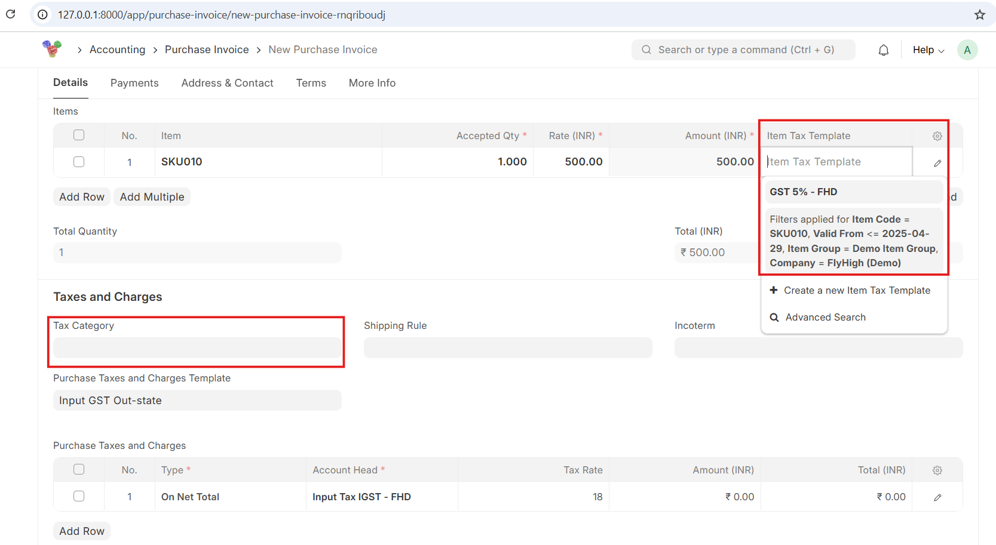This screenshot has width=996, height=545.
Task: Bookmark this page with the star icon
Action: (980, 15)
